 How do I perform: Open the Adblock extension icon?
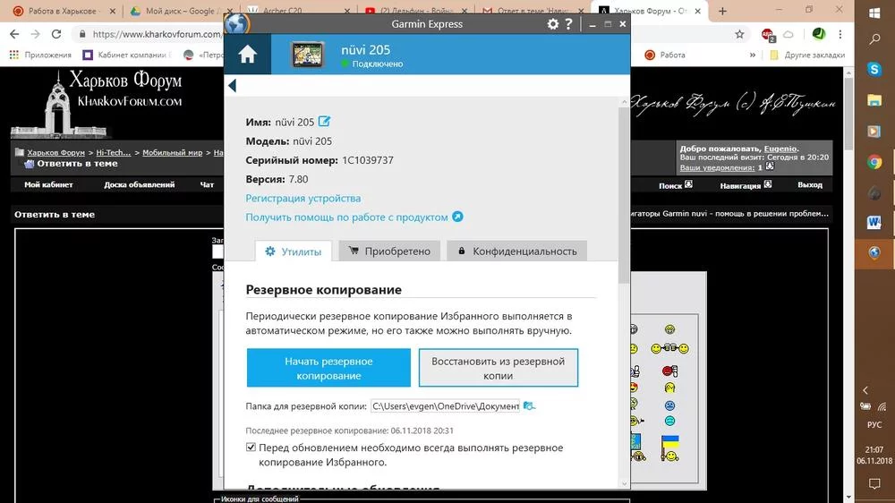[768, 35]
